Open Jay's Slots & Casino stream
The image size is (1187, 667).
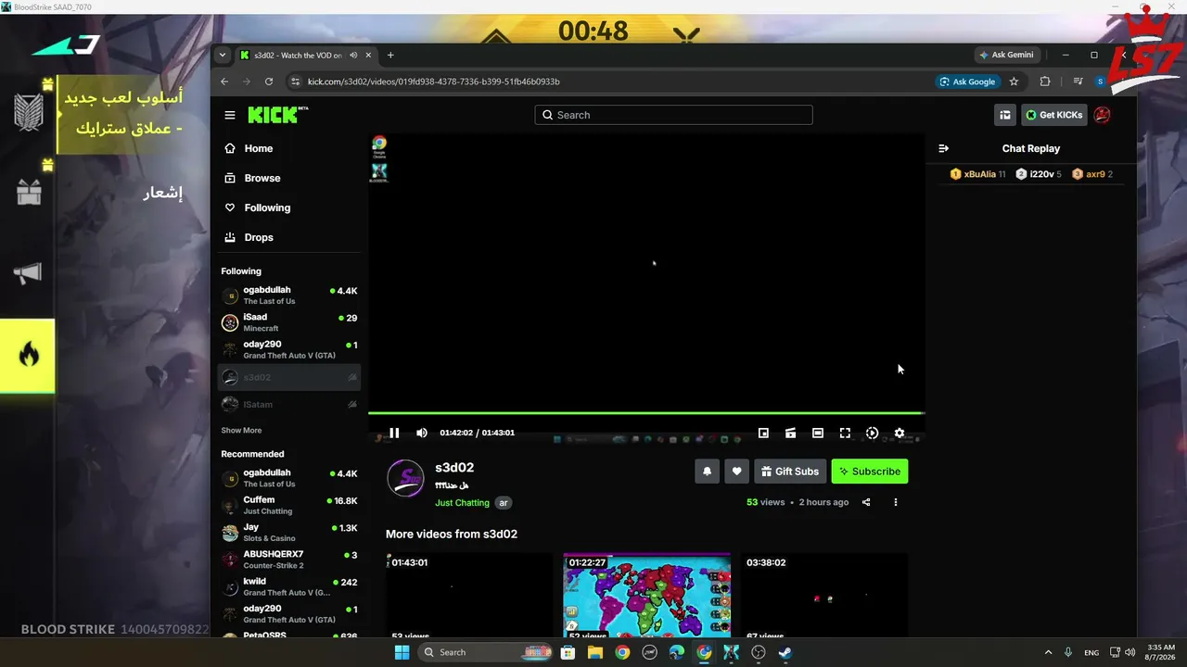click(289, 533)
